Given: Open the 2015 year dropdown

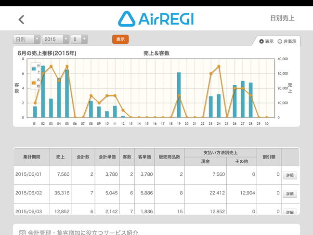Looking at the screenshot, I should 56,39.
